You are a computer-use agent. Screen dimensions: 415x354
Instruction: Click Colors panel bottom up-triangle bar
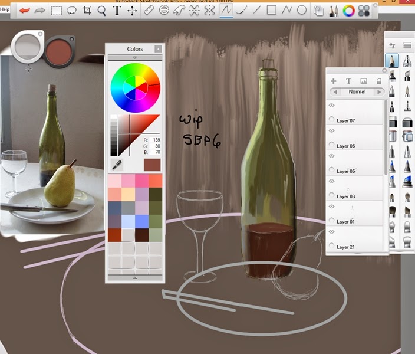pos(135,278)
